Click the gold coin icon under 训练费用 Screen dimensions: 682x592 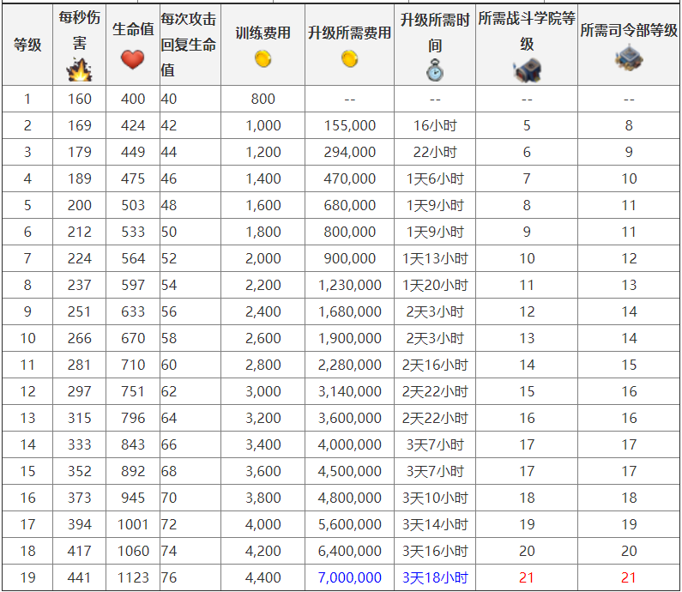[x=263, y=59]
